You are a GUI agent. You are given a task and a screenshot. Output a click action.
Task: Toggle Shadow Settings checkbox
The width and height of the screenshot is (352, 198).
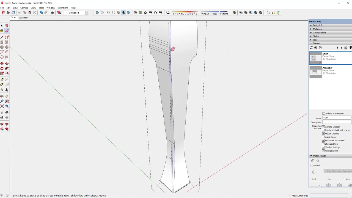323,147
